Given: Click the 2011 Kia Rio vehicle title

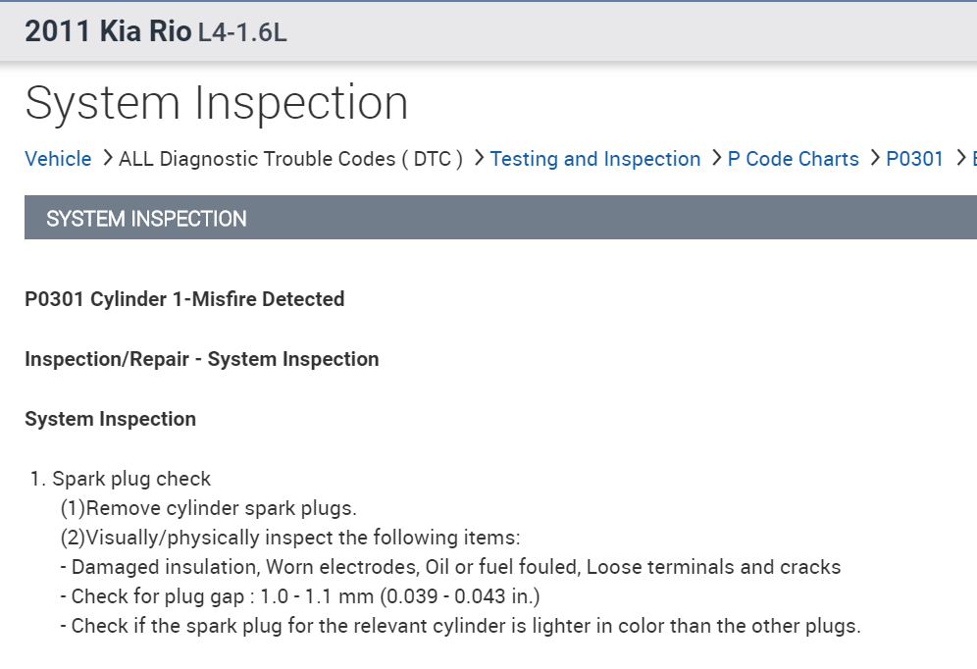Looking at the screenshot, I should [x=108, y=31].
